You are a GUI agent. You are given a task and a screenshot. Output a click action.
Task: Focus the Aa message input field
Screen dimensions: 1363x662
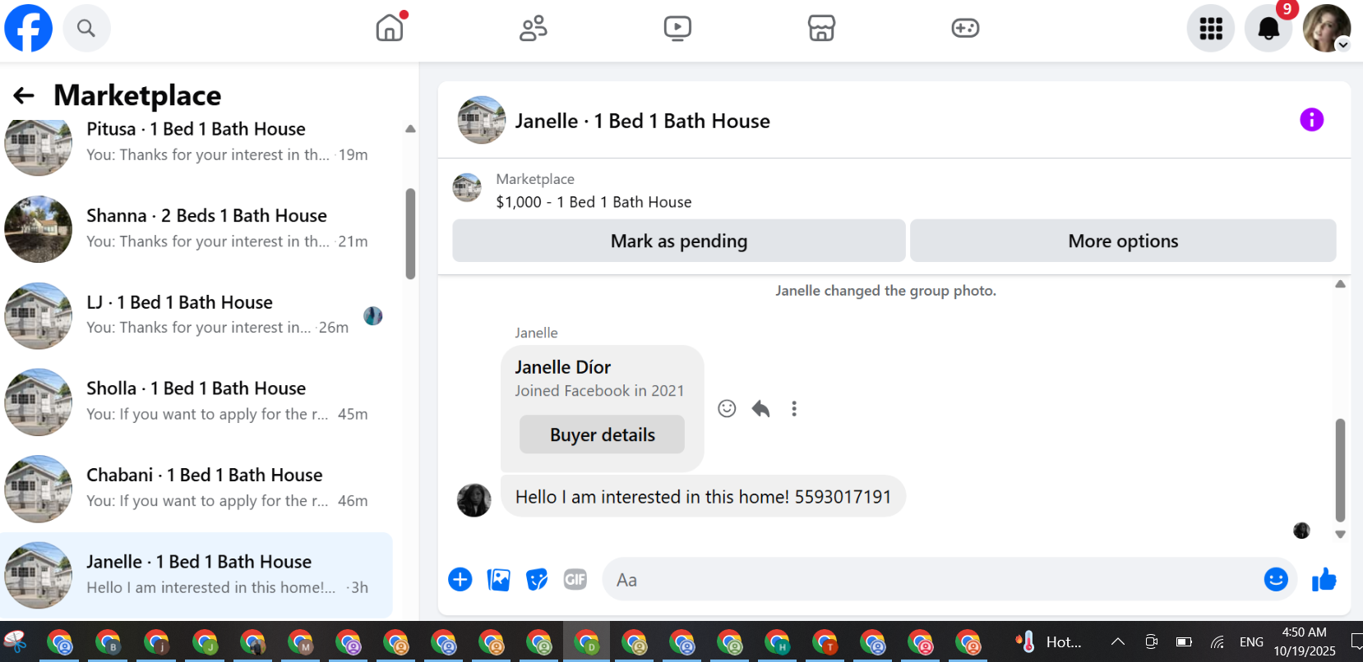point(933,580)
